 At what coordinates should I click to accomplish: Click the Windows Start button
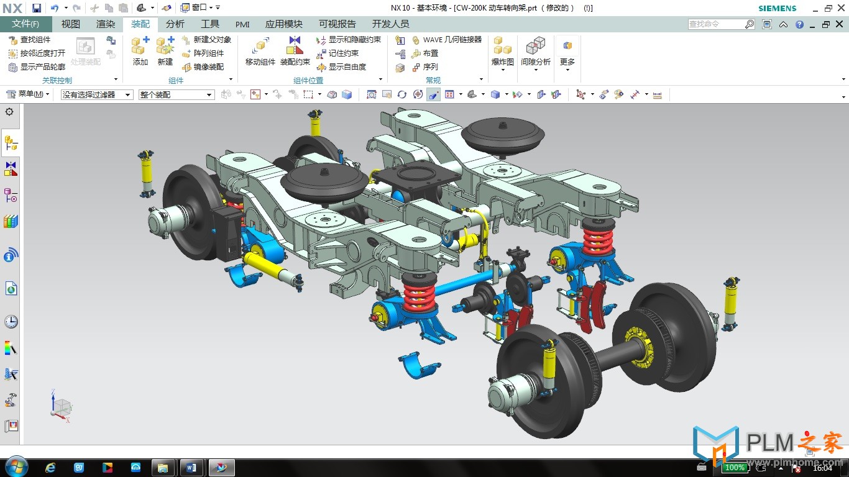pos(16,467)
